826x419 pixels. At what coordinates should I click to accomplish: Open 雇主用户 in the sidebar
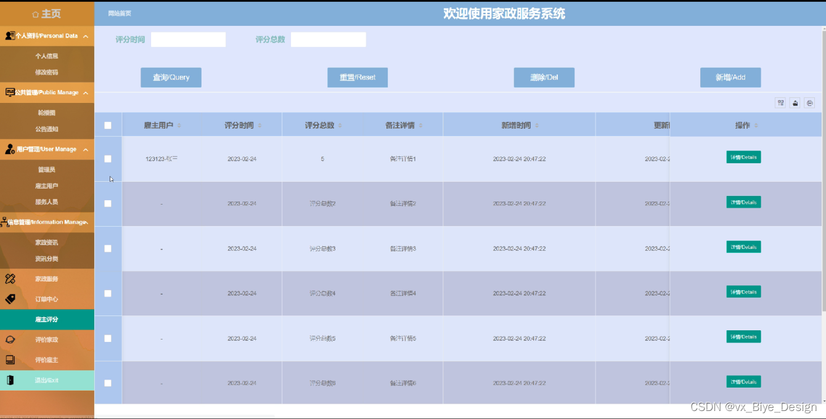(47, 185)
